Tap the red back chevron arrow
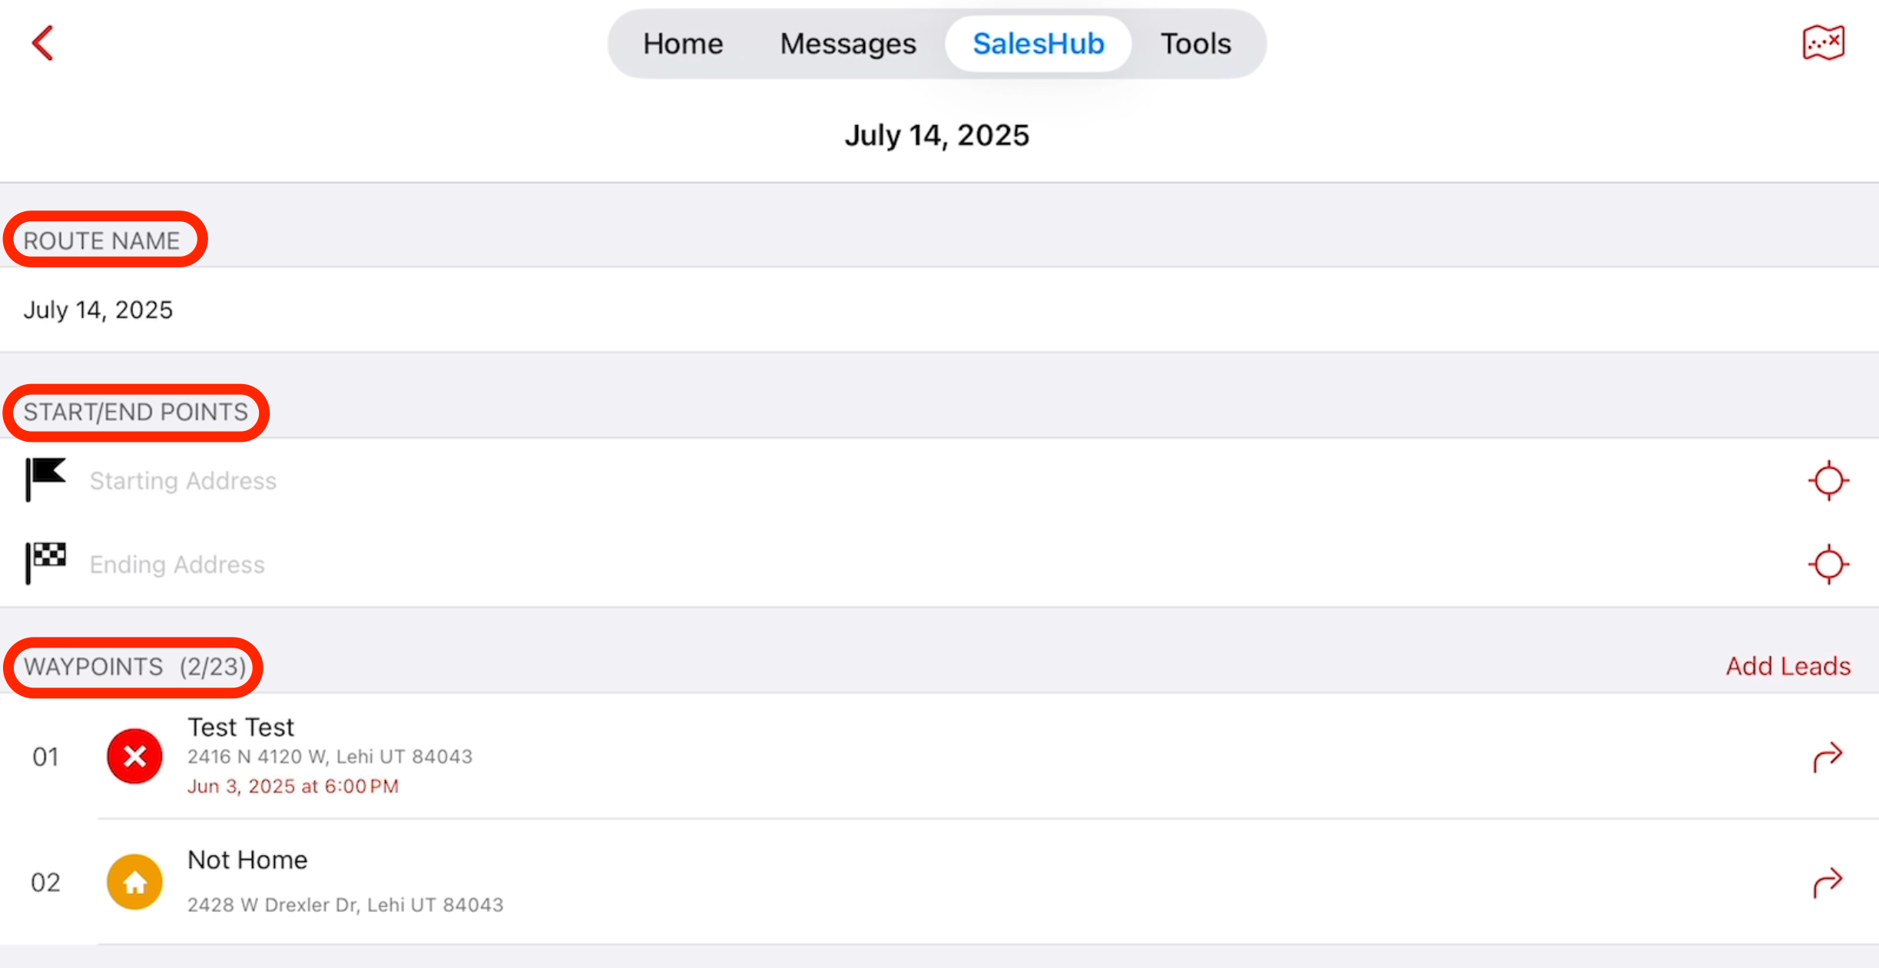 [43, 43]
